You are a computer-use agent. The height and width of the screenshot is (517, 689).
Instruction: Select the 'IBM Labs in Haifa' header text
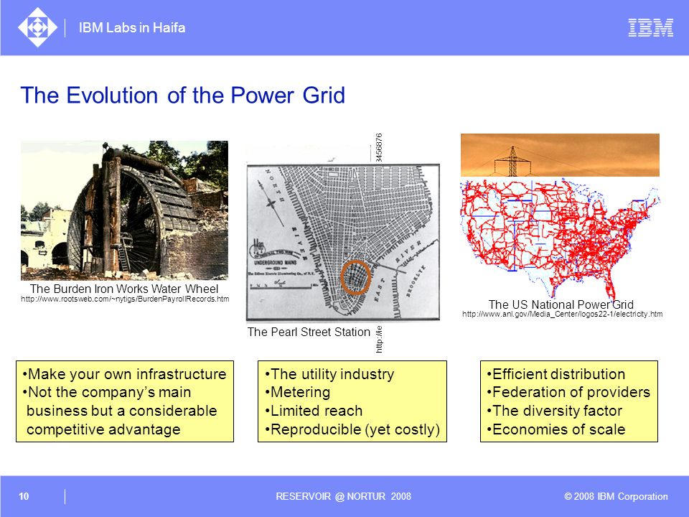point(132,28)
